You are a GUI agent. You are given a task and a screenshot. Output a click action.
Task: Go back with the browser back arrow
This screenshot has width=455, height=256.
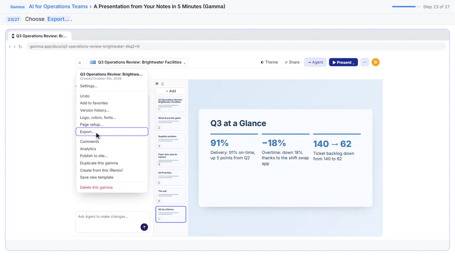[10, 47]
